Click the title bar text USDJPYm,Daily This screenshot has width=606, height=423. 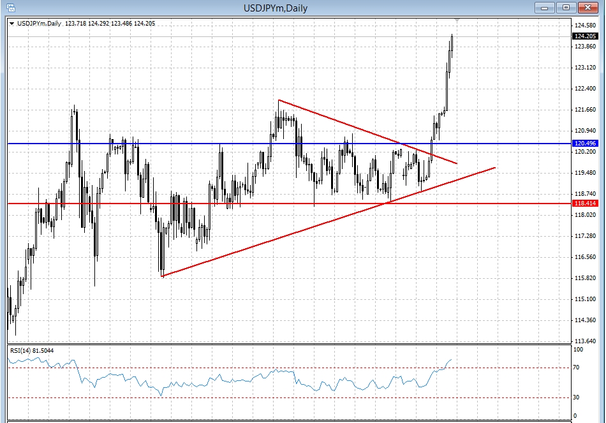click(x=275, y=8)
